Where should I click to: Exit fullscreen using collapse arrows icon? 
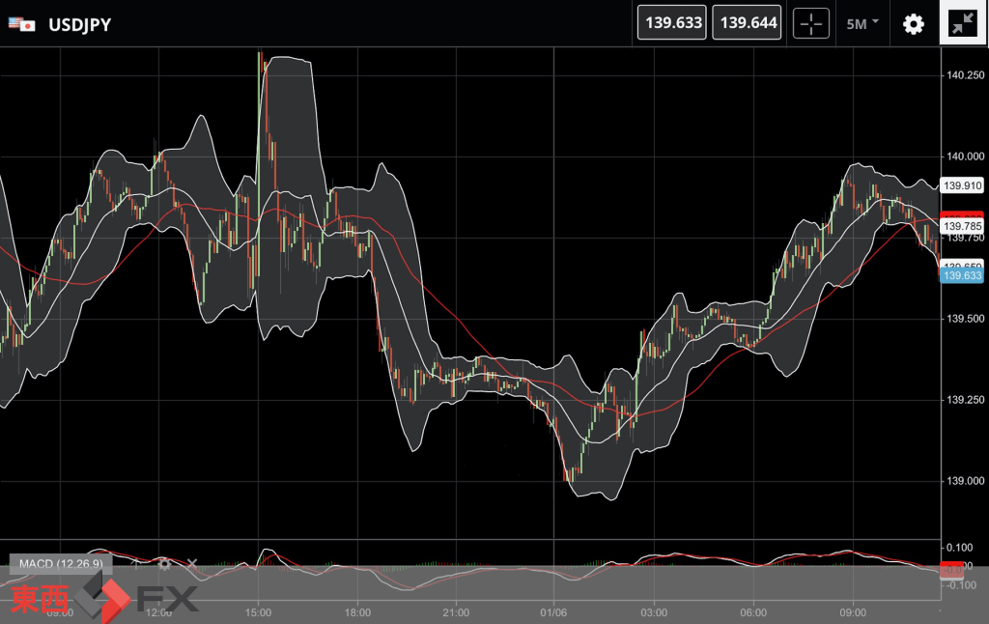coord(963,23)
